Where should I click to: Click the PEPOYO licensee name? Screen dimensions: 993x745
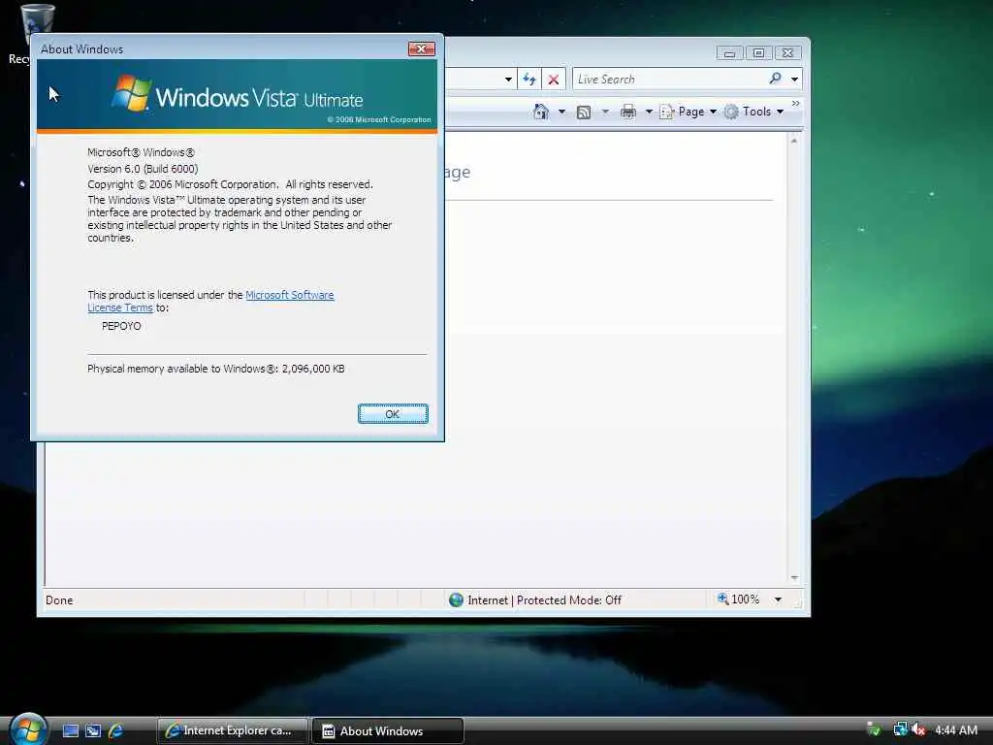coord(121,326)
